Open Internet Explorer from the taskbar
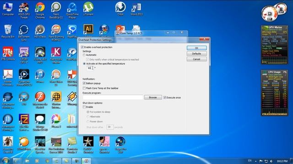The image size is (293, 164). pos(17,161)
